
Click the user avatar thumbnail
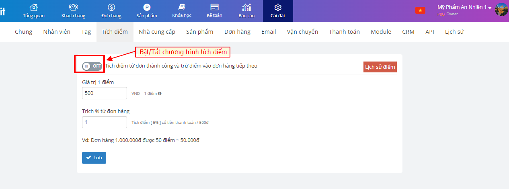(x=501, y=10)
